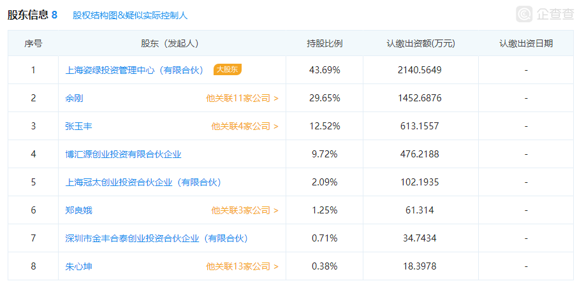
Task: Select the 9.72% holding cell
Action: point(325,154)
